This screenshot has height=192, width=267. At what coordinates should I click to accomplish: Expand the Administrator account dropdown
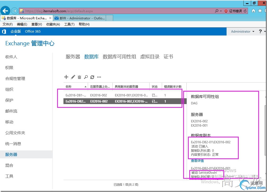click(242, 32)
